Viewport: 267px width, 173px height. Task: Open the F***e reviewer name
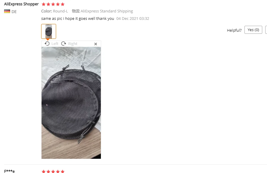9,171
